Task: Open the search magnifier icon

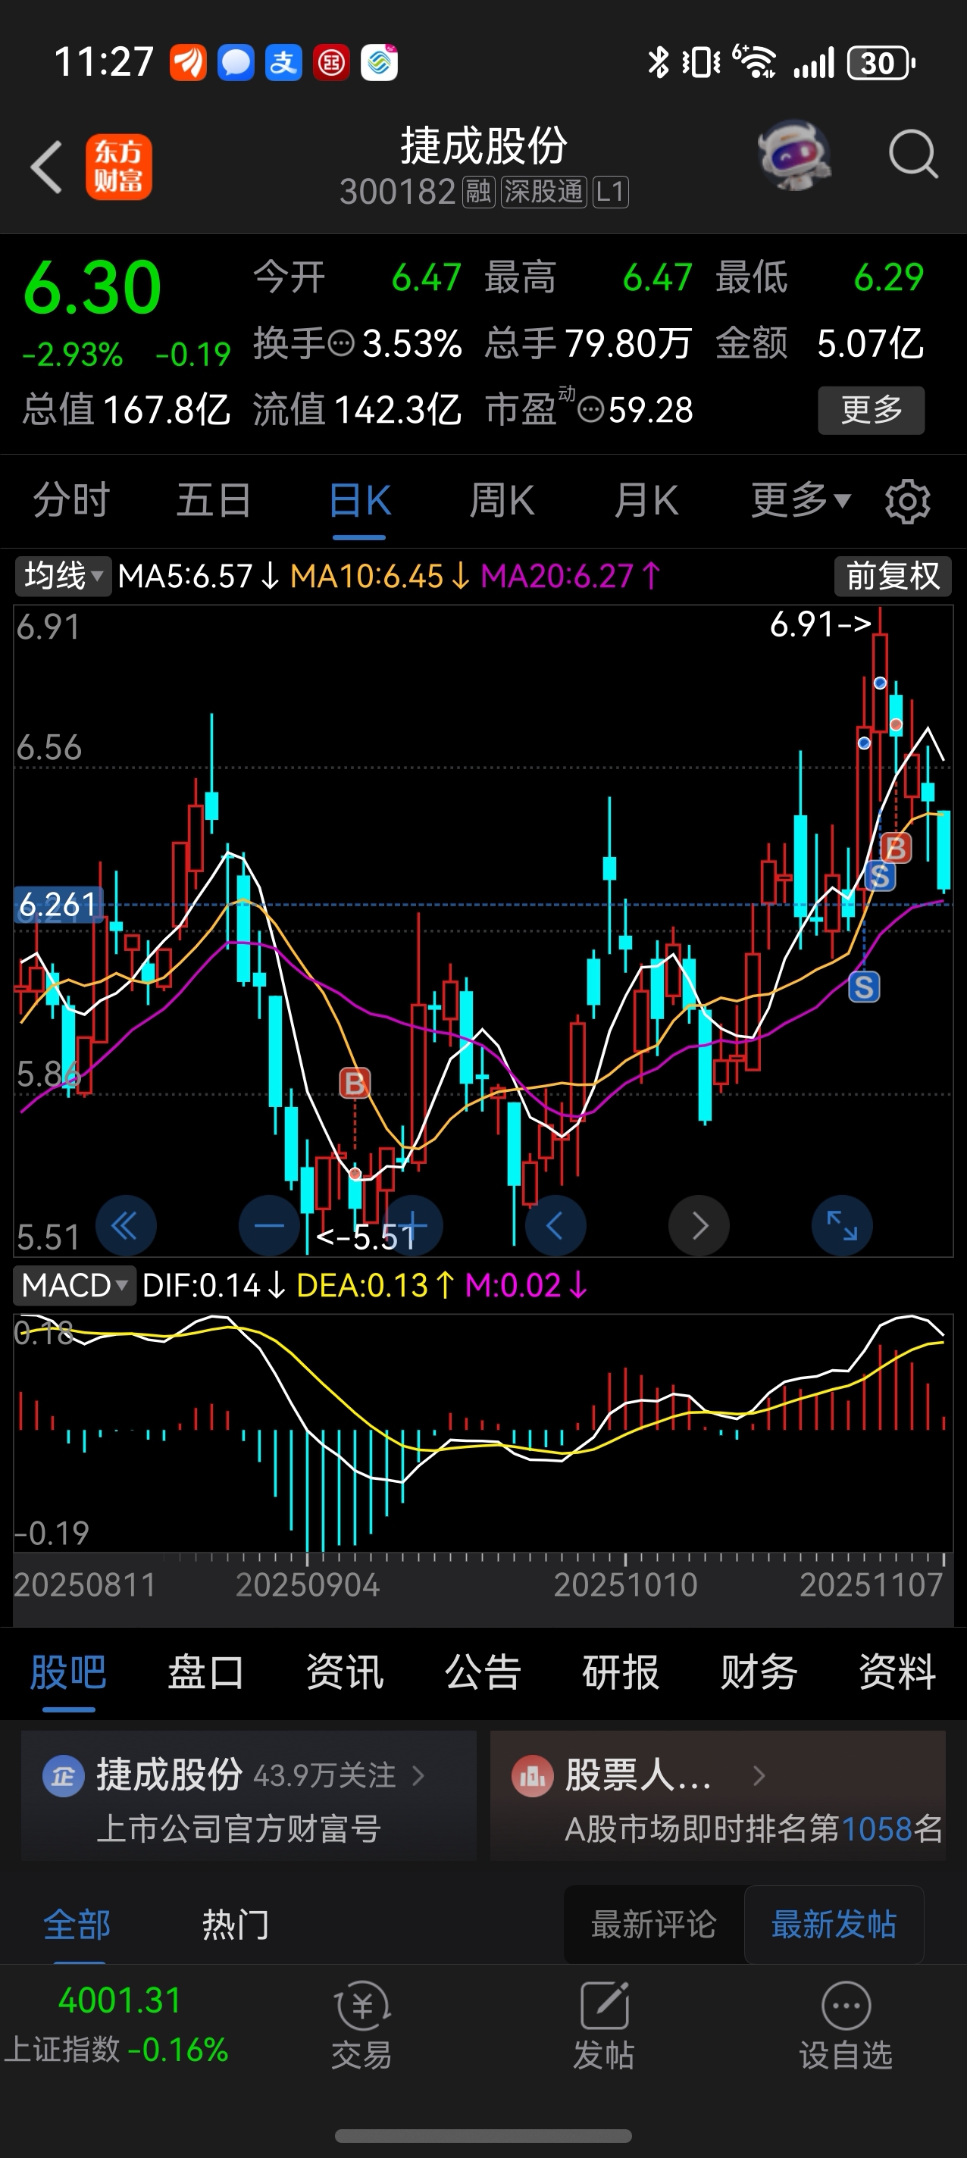Action: (x=912, y=154)
